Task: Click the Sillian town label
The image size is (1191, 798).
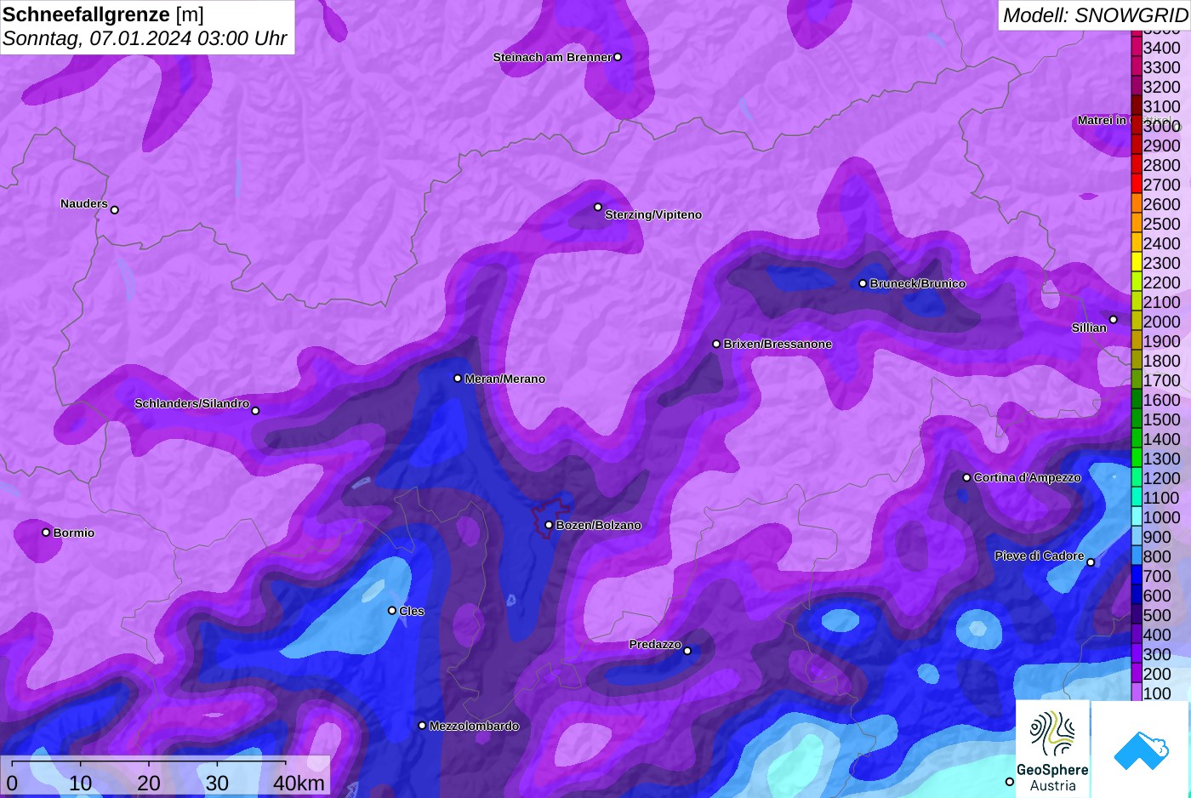Action: 1089,328
